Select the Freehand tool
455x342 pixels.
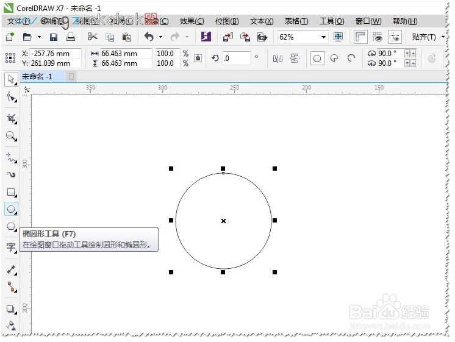(12, 157)
